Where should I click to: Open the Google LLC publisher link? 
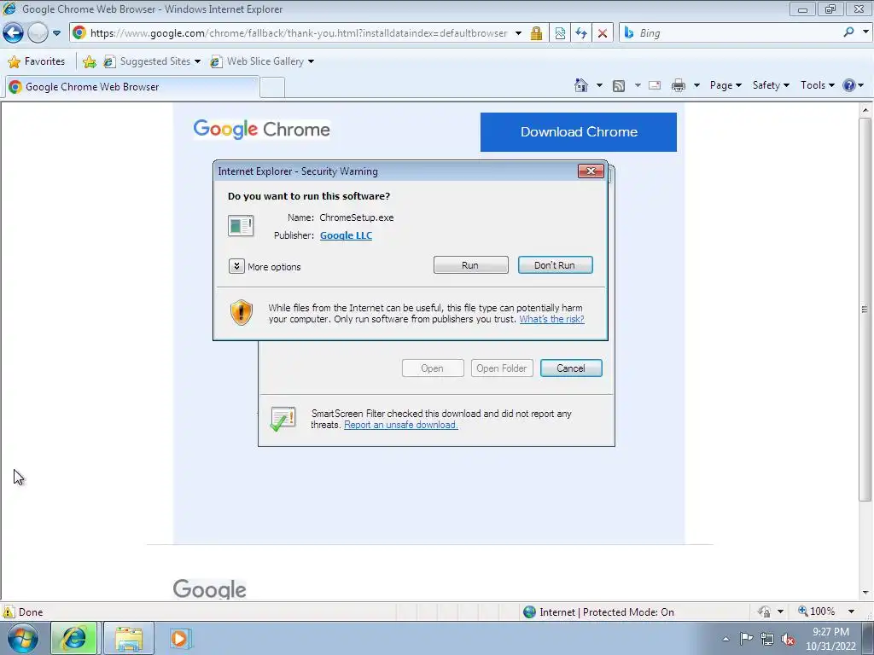(x=347, y=235)
